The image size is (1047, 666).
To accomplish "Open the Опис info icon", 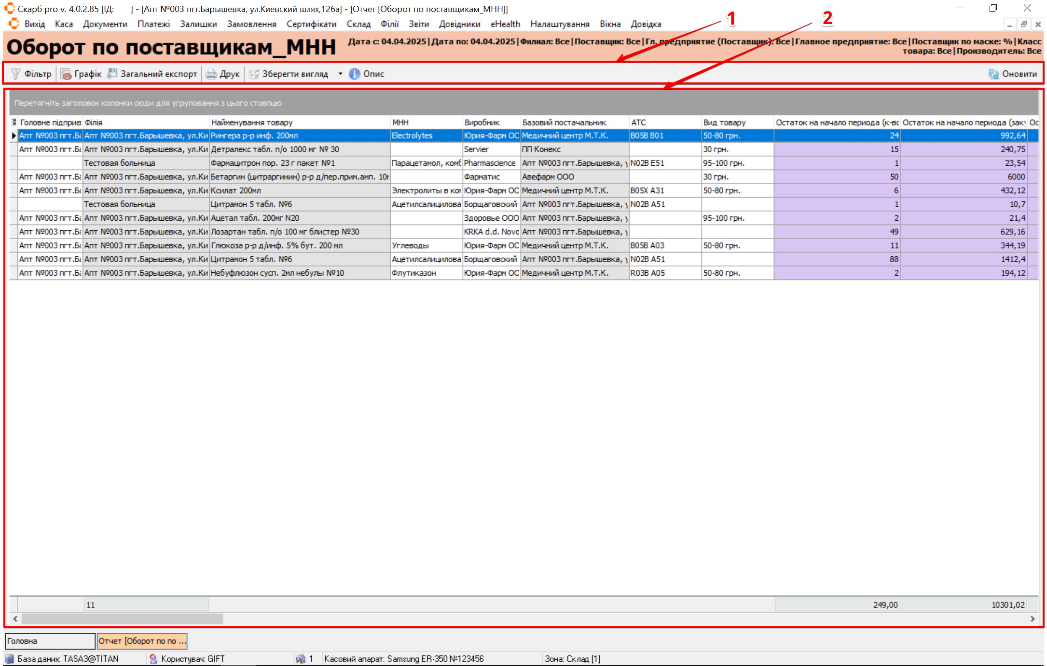I will click(355, 74).
